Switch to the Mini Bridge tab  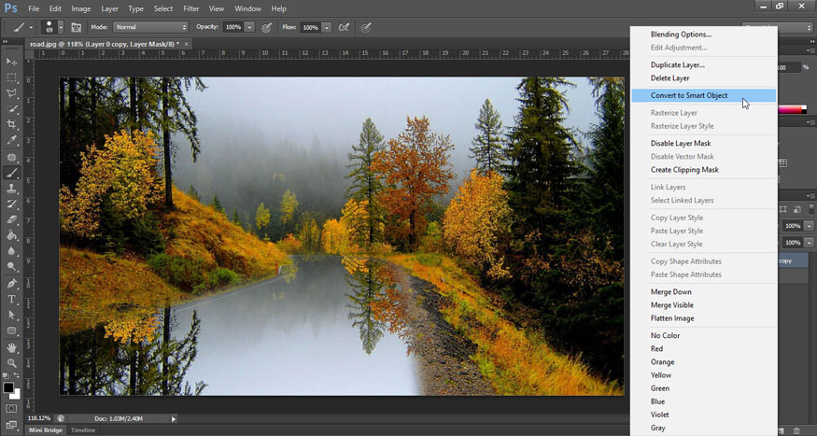click(48, 429)
